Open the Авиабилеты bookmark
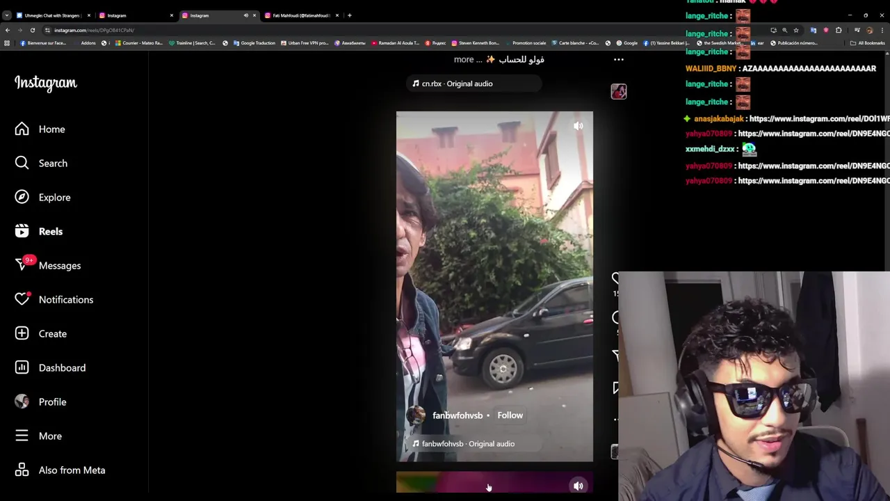This screenshot has height=501, width=890. point(350,43)
